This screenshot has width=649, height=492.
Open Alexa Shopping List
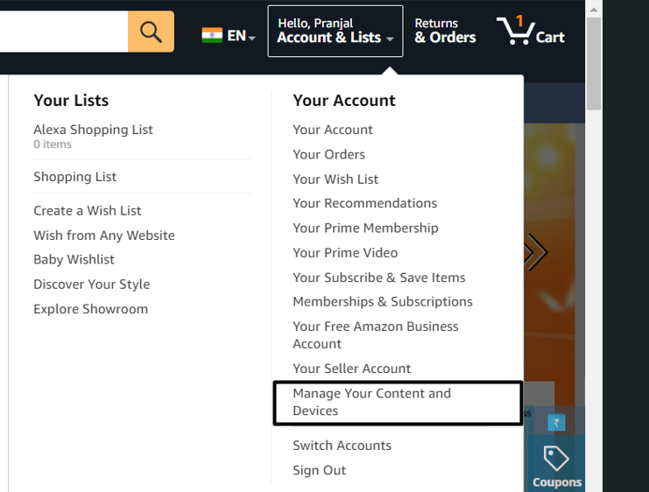93,130
